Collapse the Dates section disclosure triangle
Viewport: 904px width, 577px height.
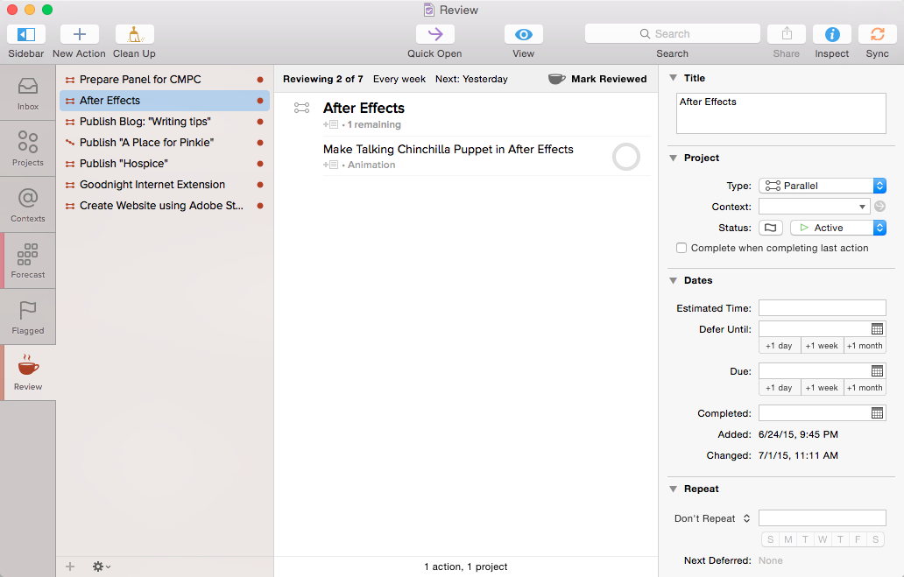673,281
